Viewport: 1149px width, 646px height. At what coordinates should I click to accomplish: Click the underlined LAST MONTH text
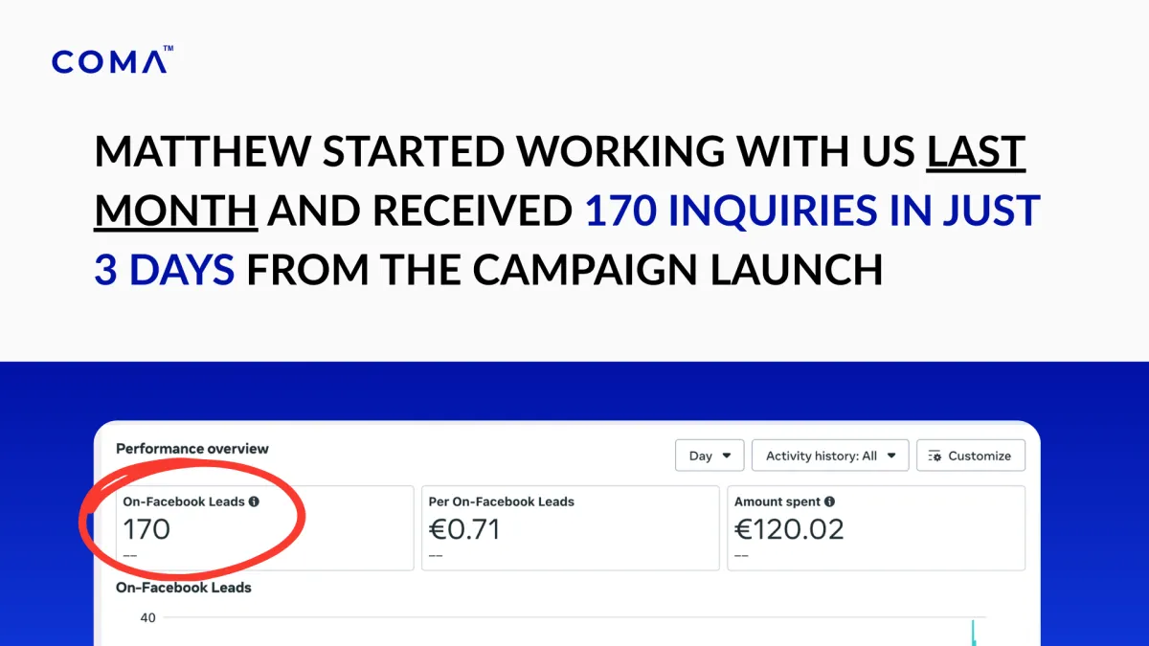[x=976, y=153]
